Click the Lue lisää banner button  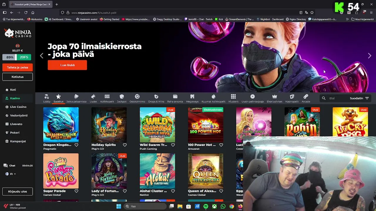click(x=67, y=65)
